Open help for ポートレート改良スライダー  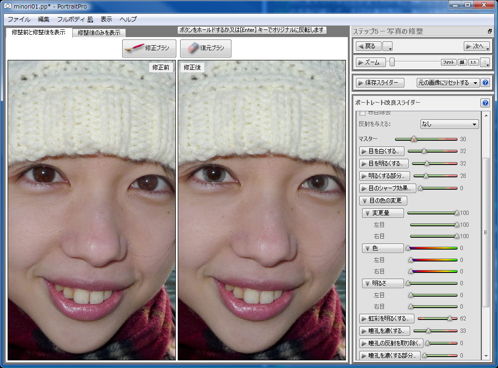tap(485, 103)
